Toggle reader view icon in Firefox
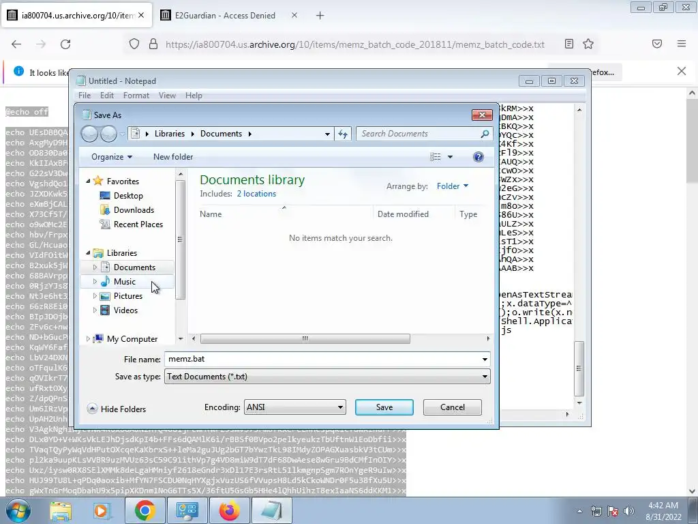 tap(569, 44)
